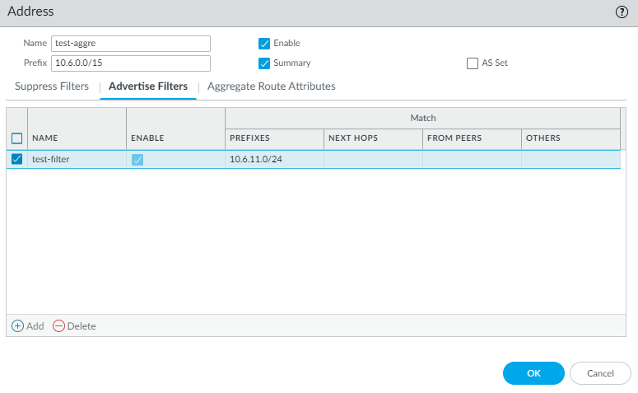Click the Add plus icon

17,325
